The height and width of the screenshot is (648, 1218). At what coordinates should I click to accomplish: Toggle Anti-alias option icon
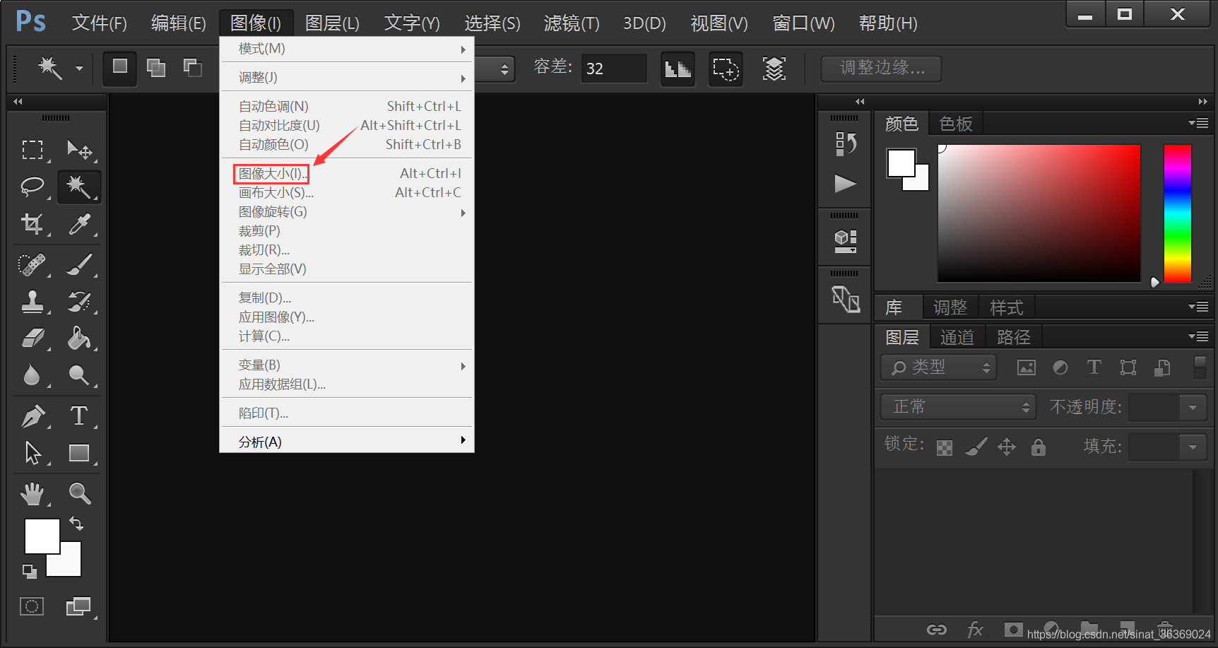[x=678, y=69]
